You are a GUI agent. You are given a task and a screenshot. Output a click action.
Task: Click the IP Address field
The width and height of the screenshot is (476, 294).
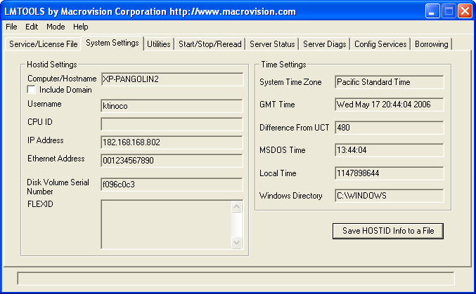coord(172,142)
